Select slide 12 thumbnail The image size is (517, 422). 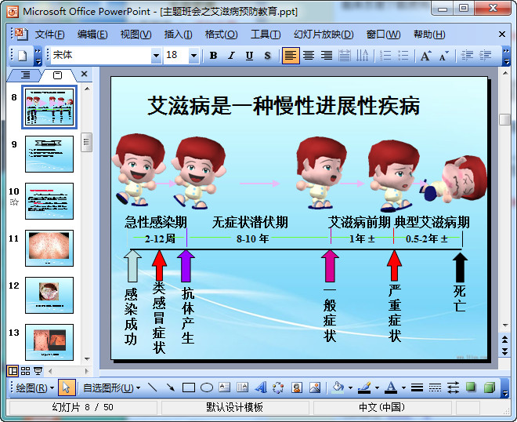click(x=49, y=295)
